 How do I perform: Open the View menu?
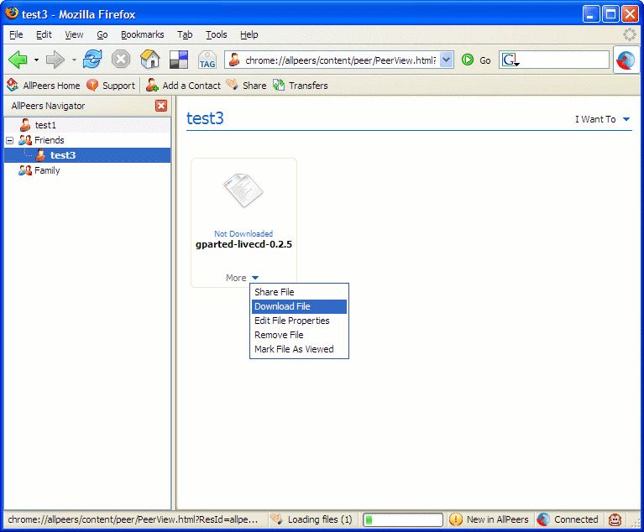[74, 34]
